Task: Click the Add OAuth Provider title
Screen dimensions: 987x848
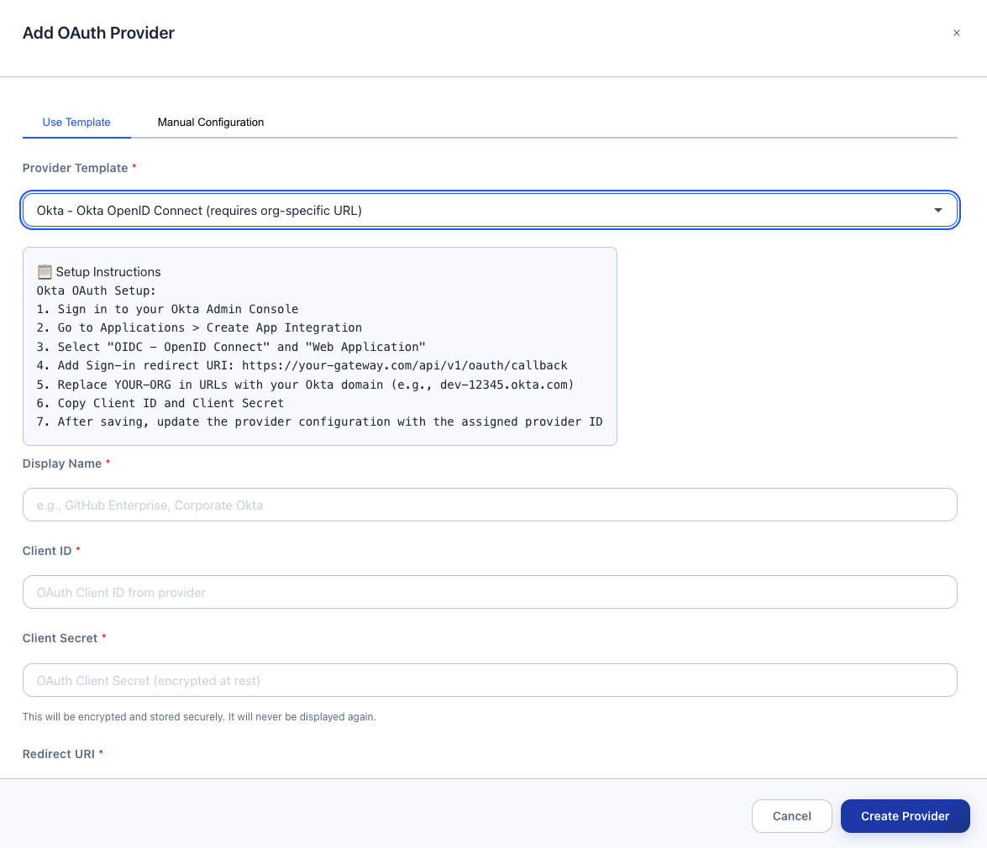Action: click(x=98, y=33)
